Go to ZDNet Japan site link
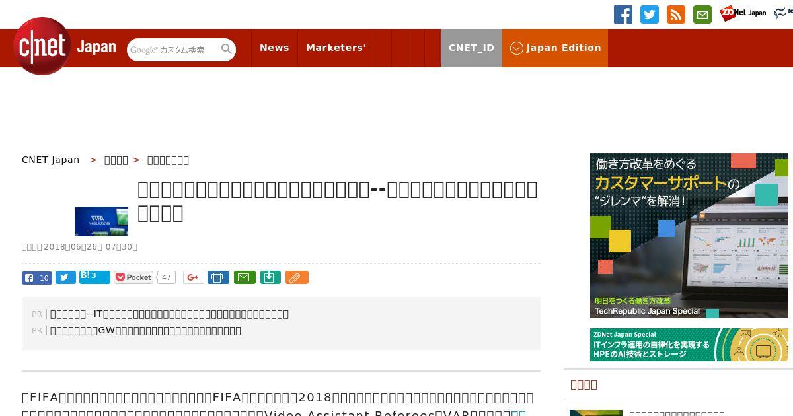Image resolution: width=793 pixels, height=416 pixels. (743, 13)
